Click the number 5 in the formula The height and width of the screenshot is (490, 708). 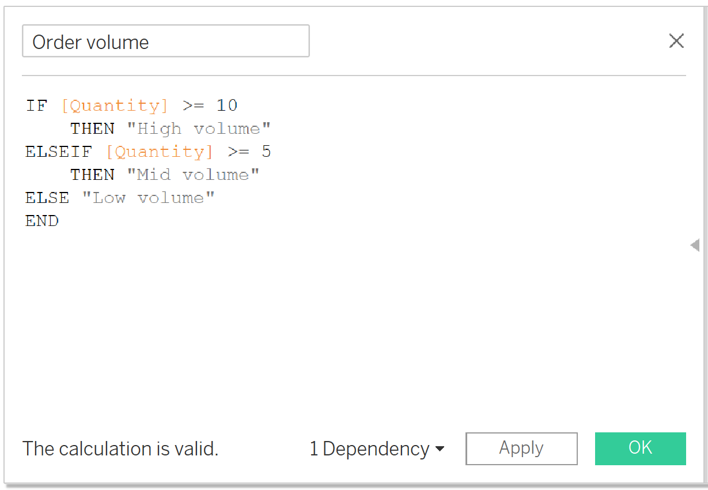(x=266, y=152)
